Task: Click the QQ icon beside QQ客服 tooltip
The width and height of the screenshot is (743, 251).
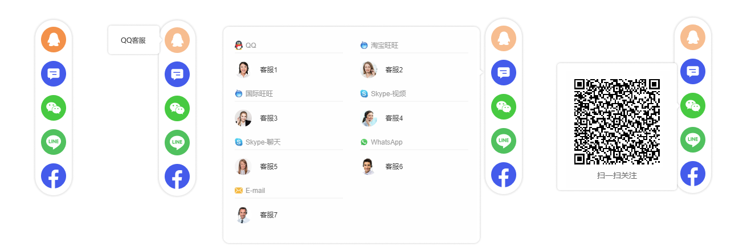Action: pyautogui.click(x=177, y=40)
